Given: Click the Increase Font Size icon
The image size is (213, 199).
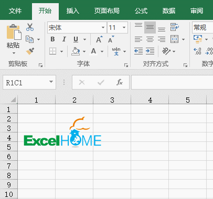Looking at the screenshot, I should pos(99,39).
